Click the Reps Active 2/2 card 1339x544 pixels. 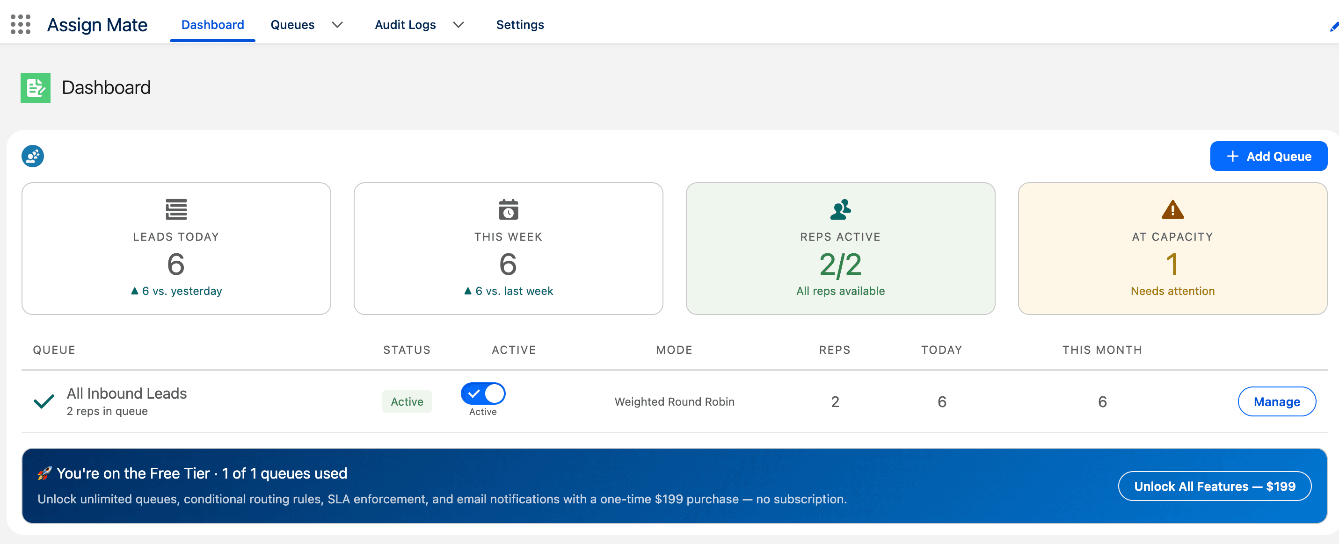841,249
